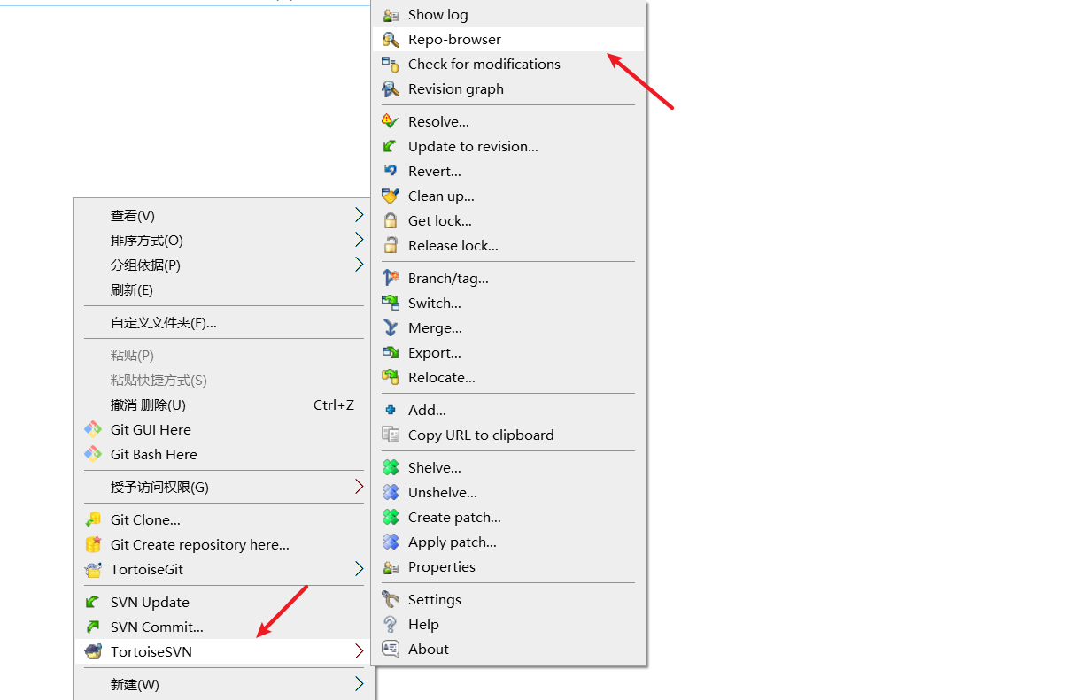Click the Show log icon
The height and width of the screenshot is (700, 1076).
(391, 15)
